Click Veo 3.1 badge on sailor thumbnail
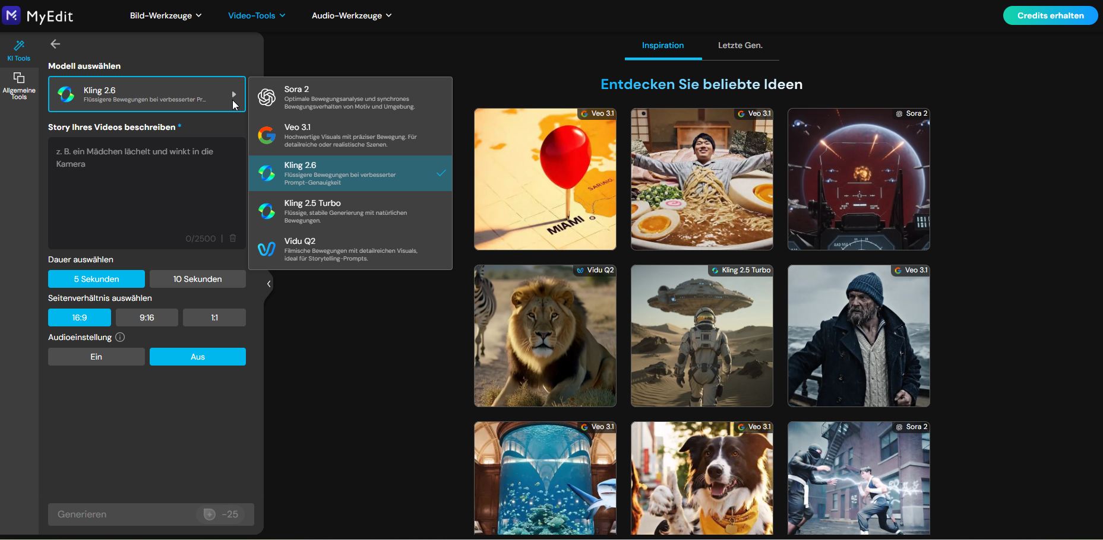 point(911,270)
